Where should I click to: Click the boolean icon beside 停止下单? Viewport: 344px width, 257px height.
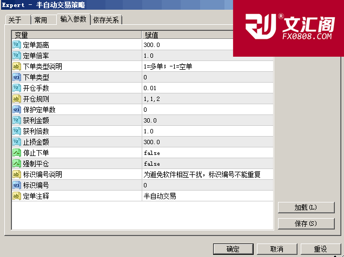tap(16, 153)
